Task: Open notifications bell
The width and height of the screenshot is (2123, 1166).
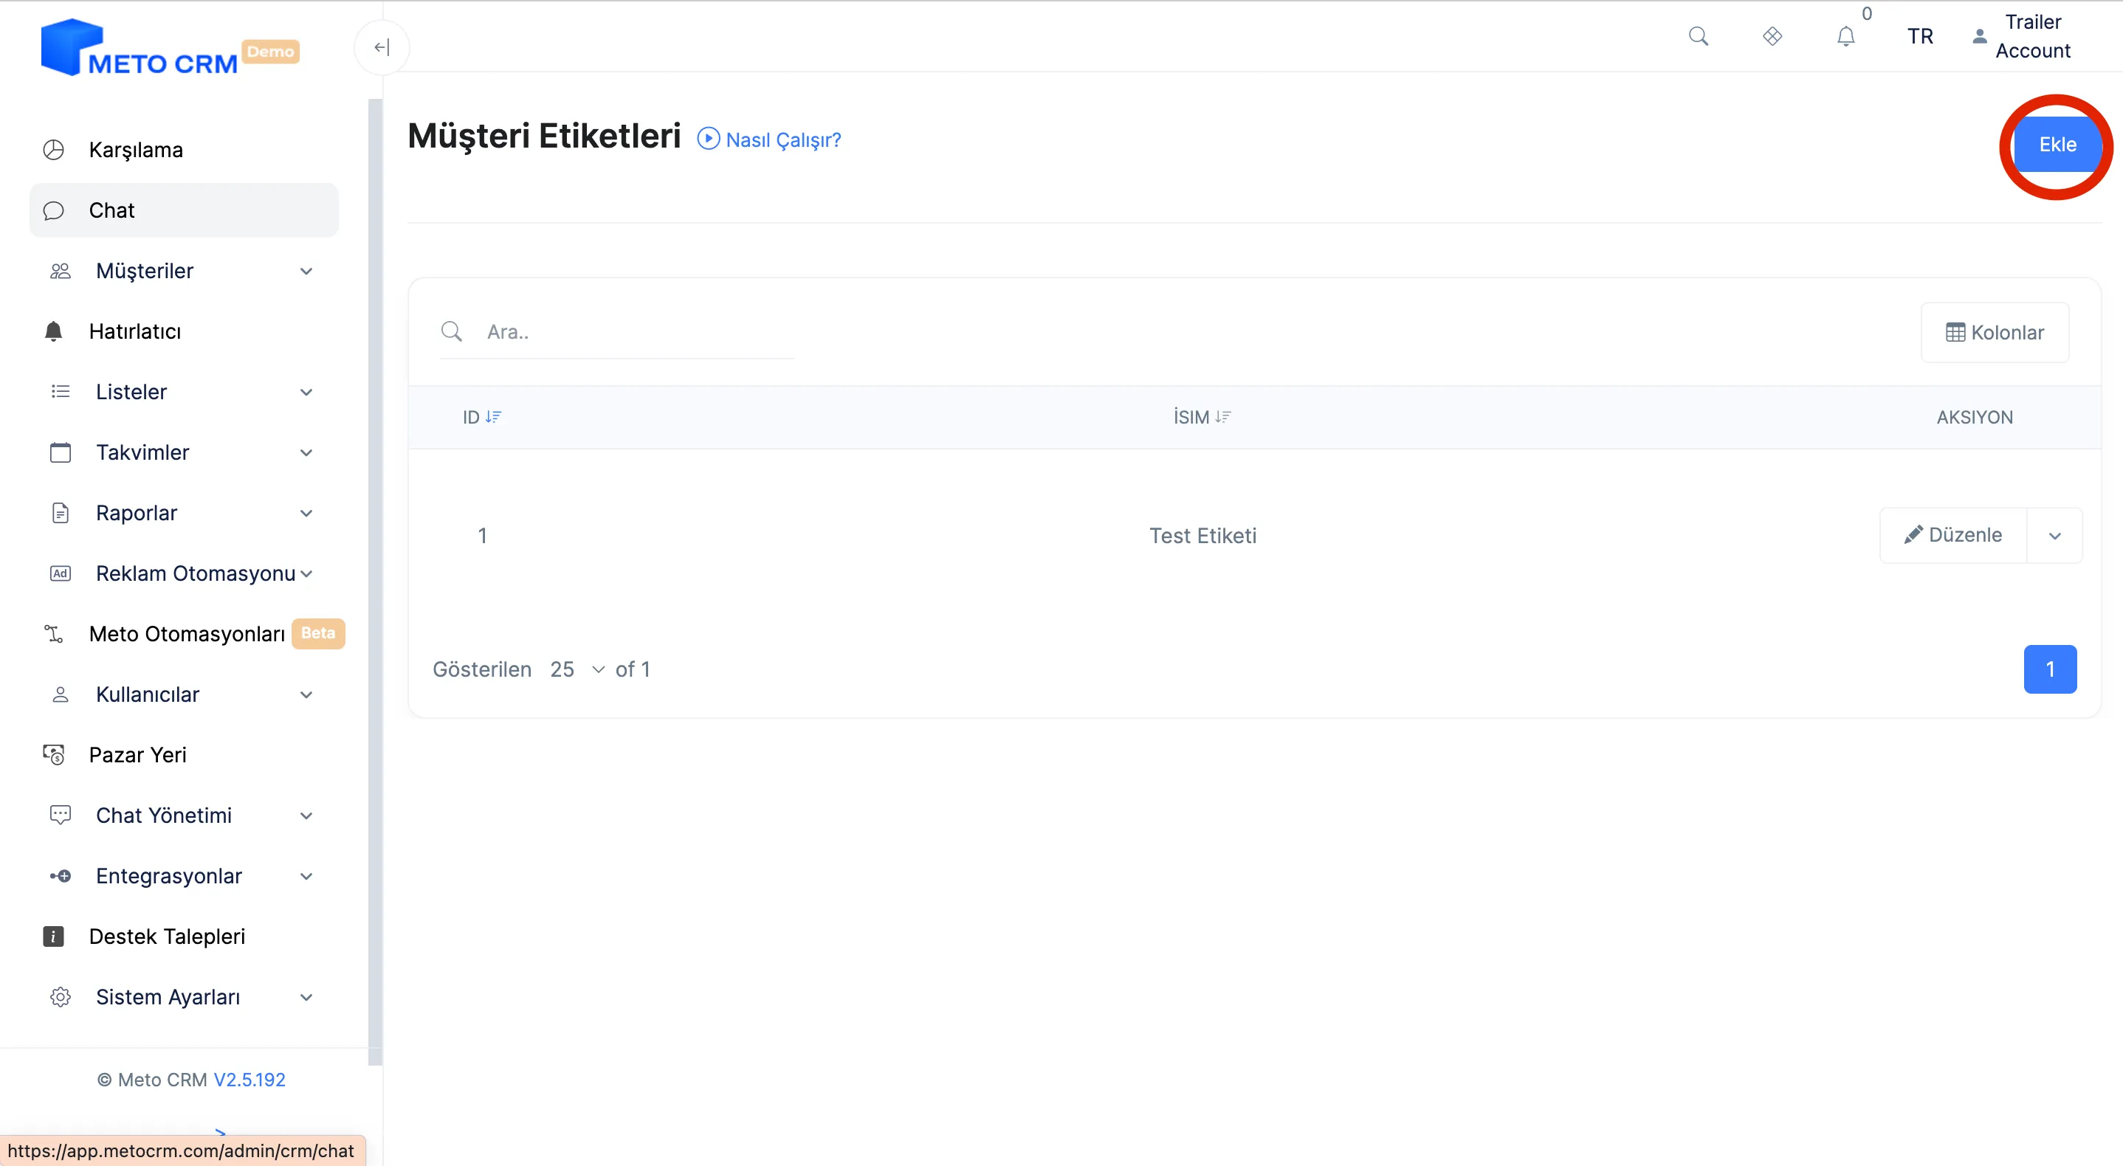Action: click(1846, 36)
